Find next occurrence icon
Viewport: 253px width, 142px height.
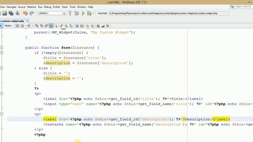[46, 26]
